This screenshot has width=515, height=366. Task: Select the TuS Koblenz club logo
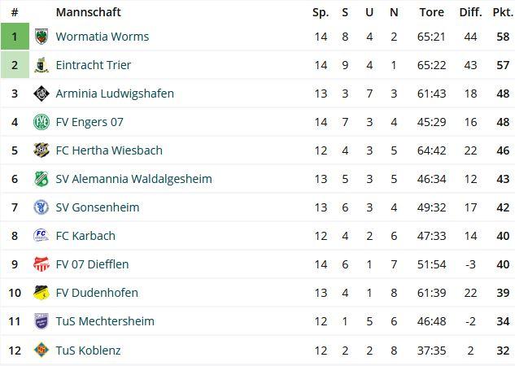click(41, 350)
